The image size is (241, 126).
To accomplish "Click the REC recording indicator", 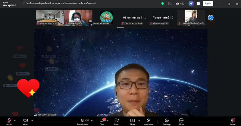I will (180, 4).
